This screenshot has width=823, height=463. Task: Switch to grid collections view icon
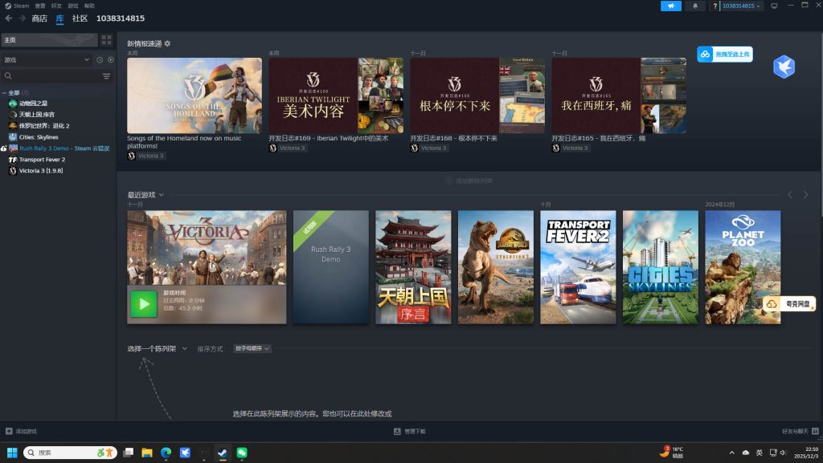pyautogui.click(x=106, y=39)
